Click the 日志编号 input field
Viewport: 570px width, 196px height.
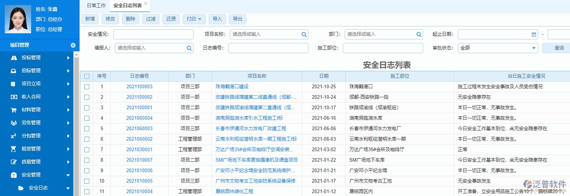click(x=268, y=48)
